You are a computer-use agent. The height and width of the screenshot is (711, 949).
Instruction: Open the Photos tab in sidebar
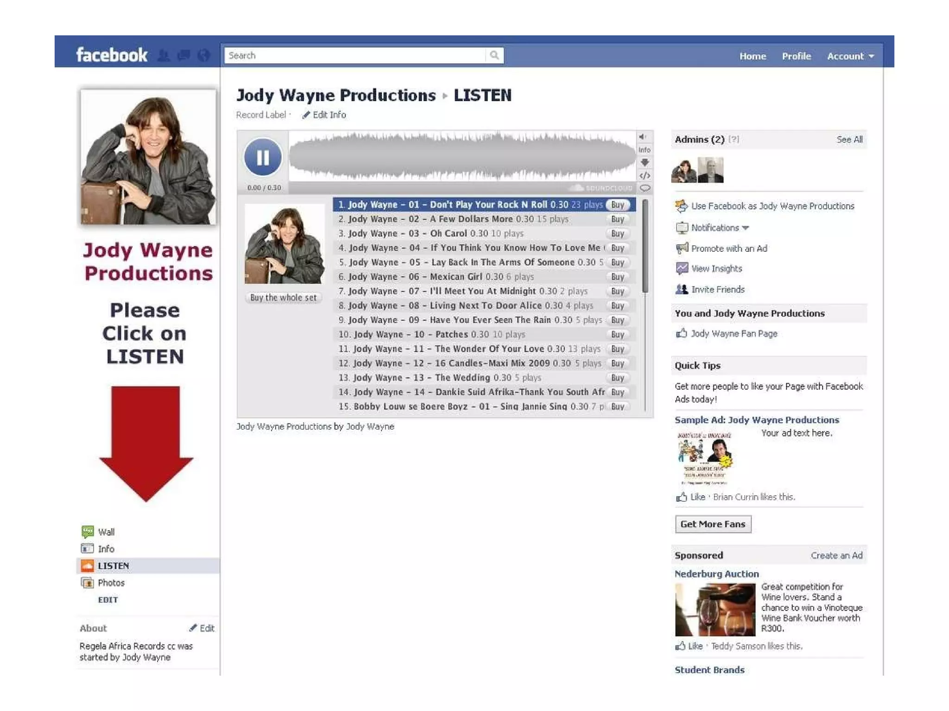click(x=111, y=583)
